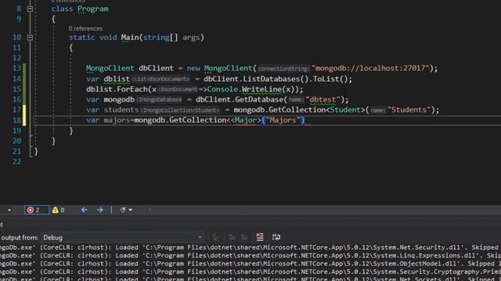Click 'dbClient' variable name on line 13

pyautogui.click(x=156, y=68)
